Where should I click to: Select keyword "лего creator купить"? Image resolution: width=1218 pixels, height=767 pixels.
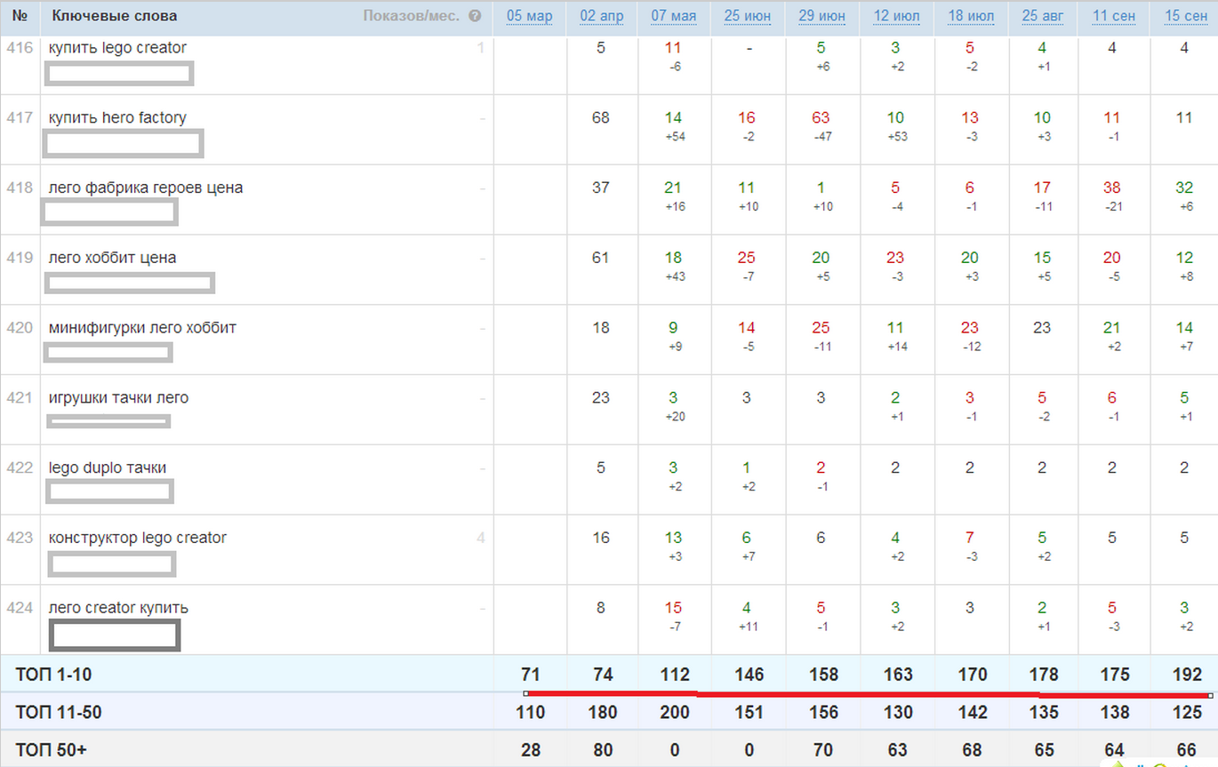(118, 608)
